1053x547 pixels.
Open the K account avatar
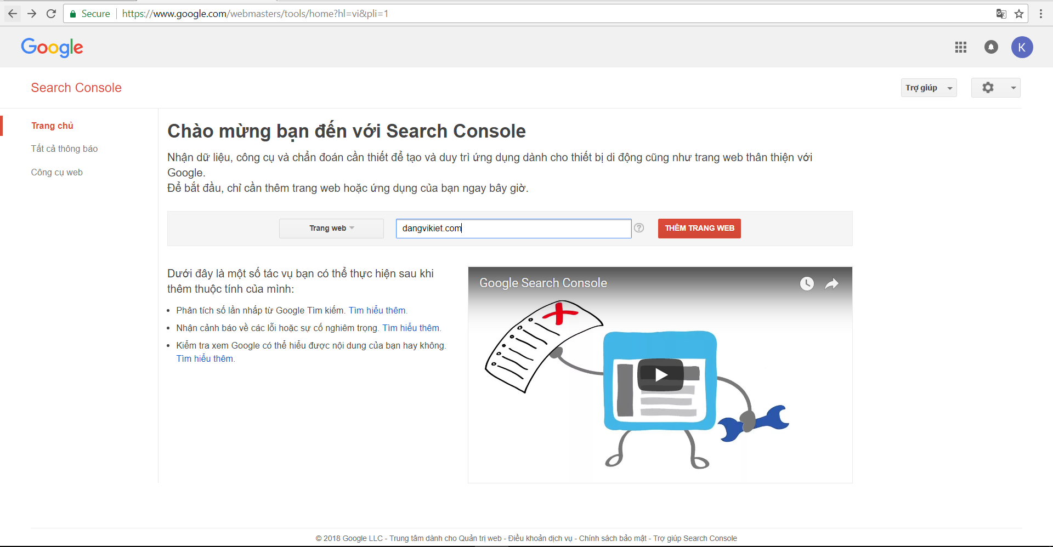[x=1022, y=47]
